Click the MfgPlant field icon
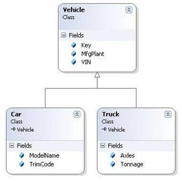 tap(73, 54)
